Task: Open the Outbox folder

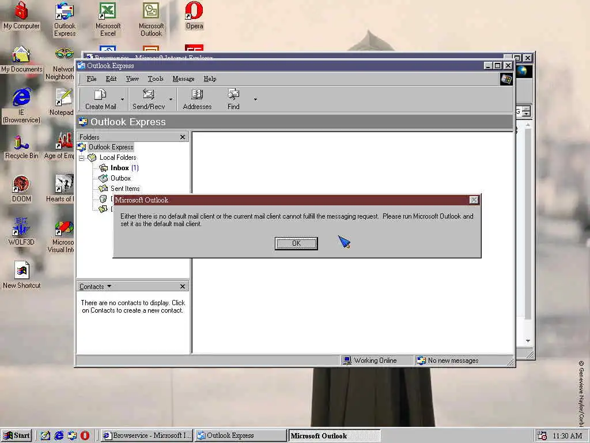Action: 120,178
